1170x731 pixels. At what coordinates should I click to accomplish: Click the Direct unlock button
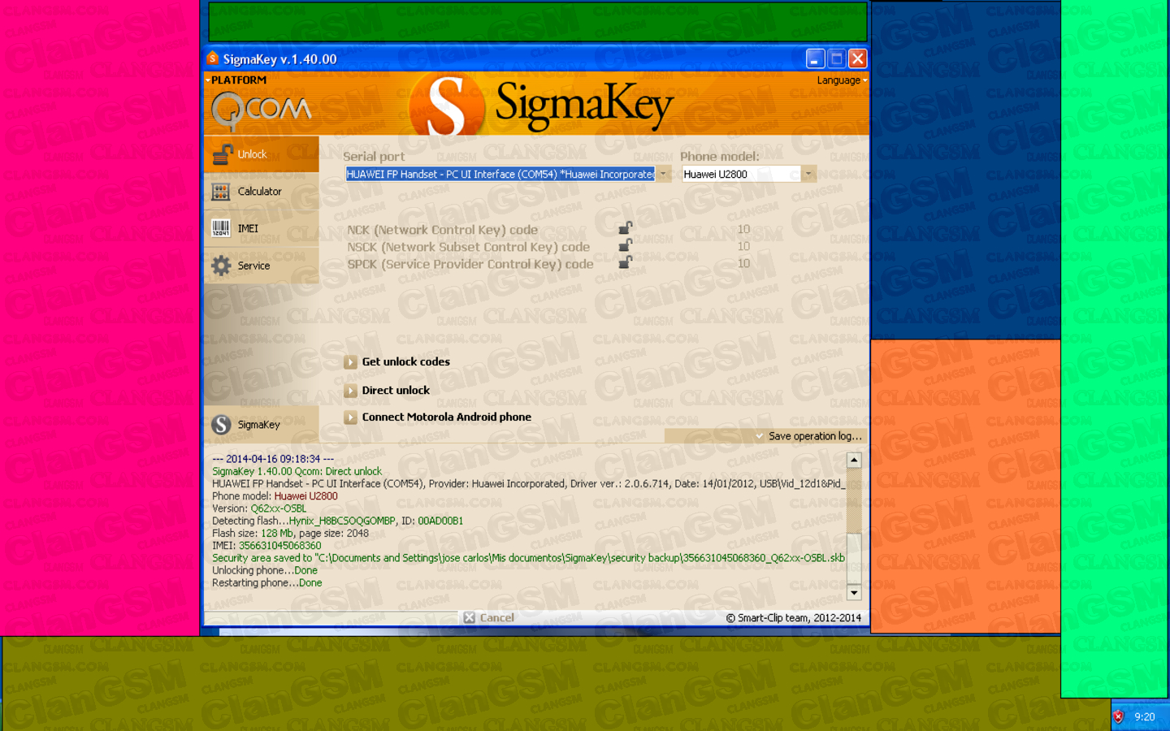tap(396, 391)
